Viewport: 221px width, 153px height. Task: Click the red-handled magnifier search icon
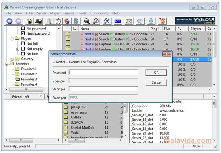[x=95, y=21]
